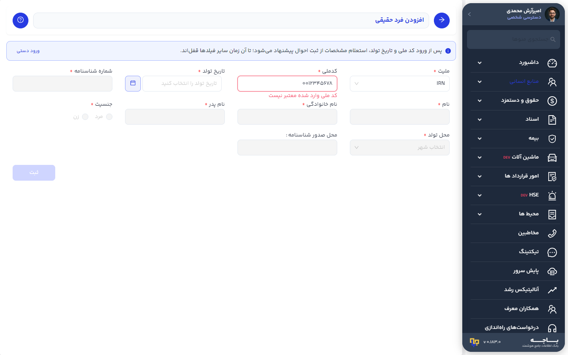Click the شماره شناسنامه input field

(x=62, y=84)
